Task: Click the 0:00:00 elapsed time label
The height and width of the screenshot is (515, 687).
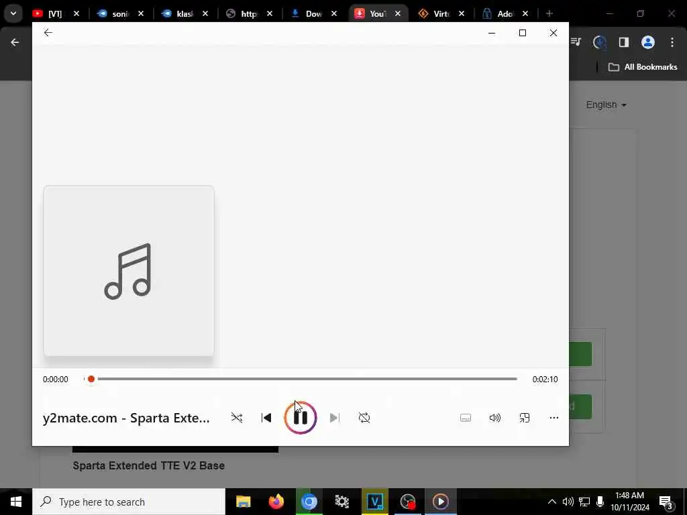Action: (55, 380)
